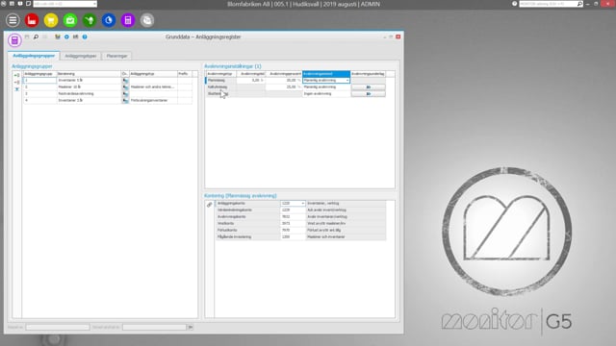
Task: Open the yellow Purchase cart module icon
Action: (x=51, y=20)
